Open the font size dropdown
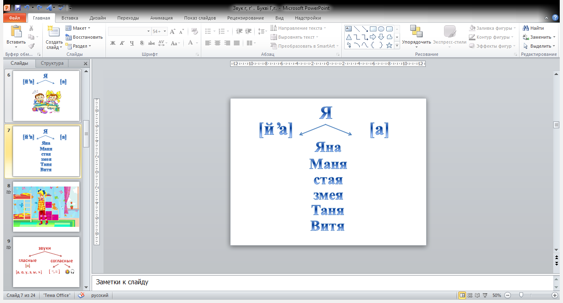 click(165, 31)
